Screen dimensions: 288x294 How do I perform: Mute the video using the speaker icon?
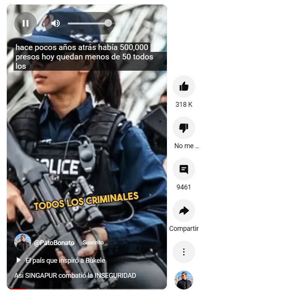click(x=56, y=23)
